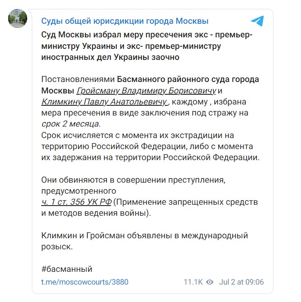This screenshot has width=301, height=302.
Task: Click the 11.1K view count
Action: tap(193, 282)
